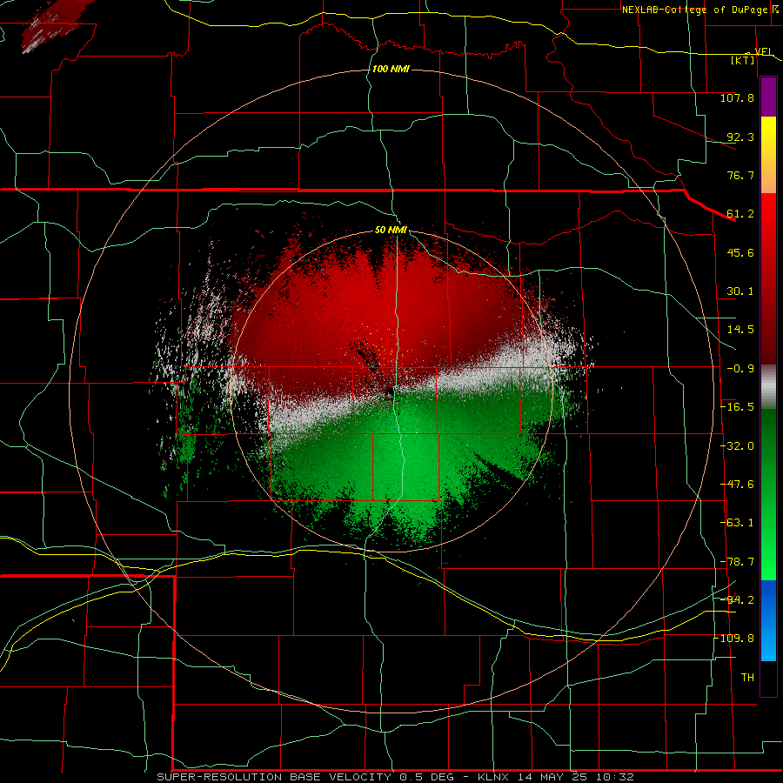Click the -78.7 velocity scale label
783x783 pixels.
737,562
